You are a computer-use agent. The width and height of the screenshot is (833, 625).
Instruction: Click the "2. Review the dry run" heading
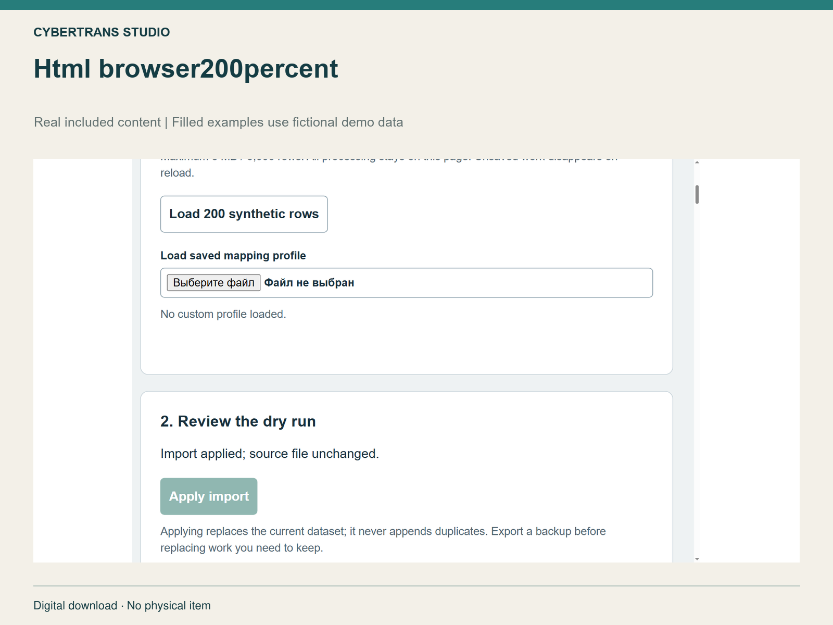238,421
